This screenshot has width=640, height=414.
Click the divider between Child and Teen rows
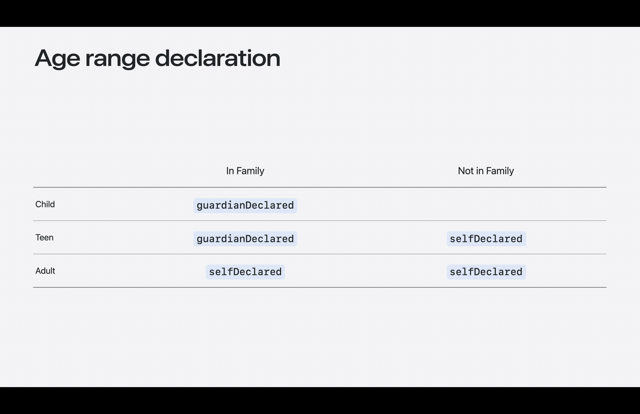tap(320, 221)
